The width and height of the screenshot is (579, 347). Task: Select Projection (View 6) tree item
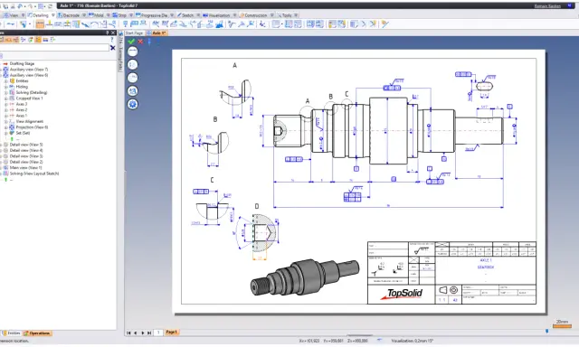click(x=32, y=127)
